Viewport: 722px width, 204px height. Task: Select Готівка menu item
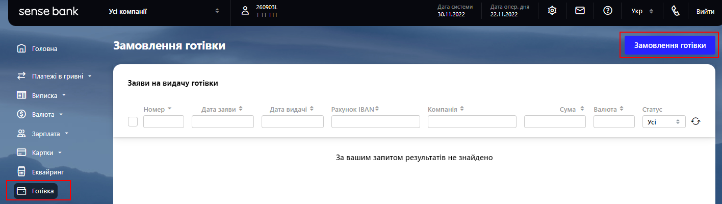tap(42, 191)
